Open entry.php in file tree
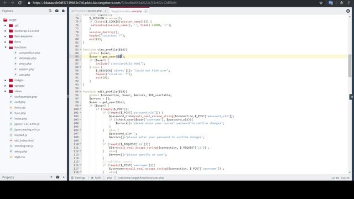This screenshot has height=199, width=354. 25,64
